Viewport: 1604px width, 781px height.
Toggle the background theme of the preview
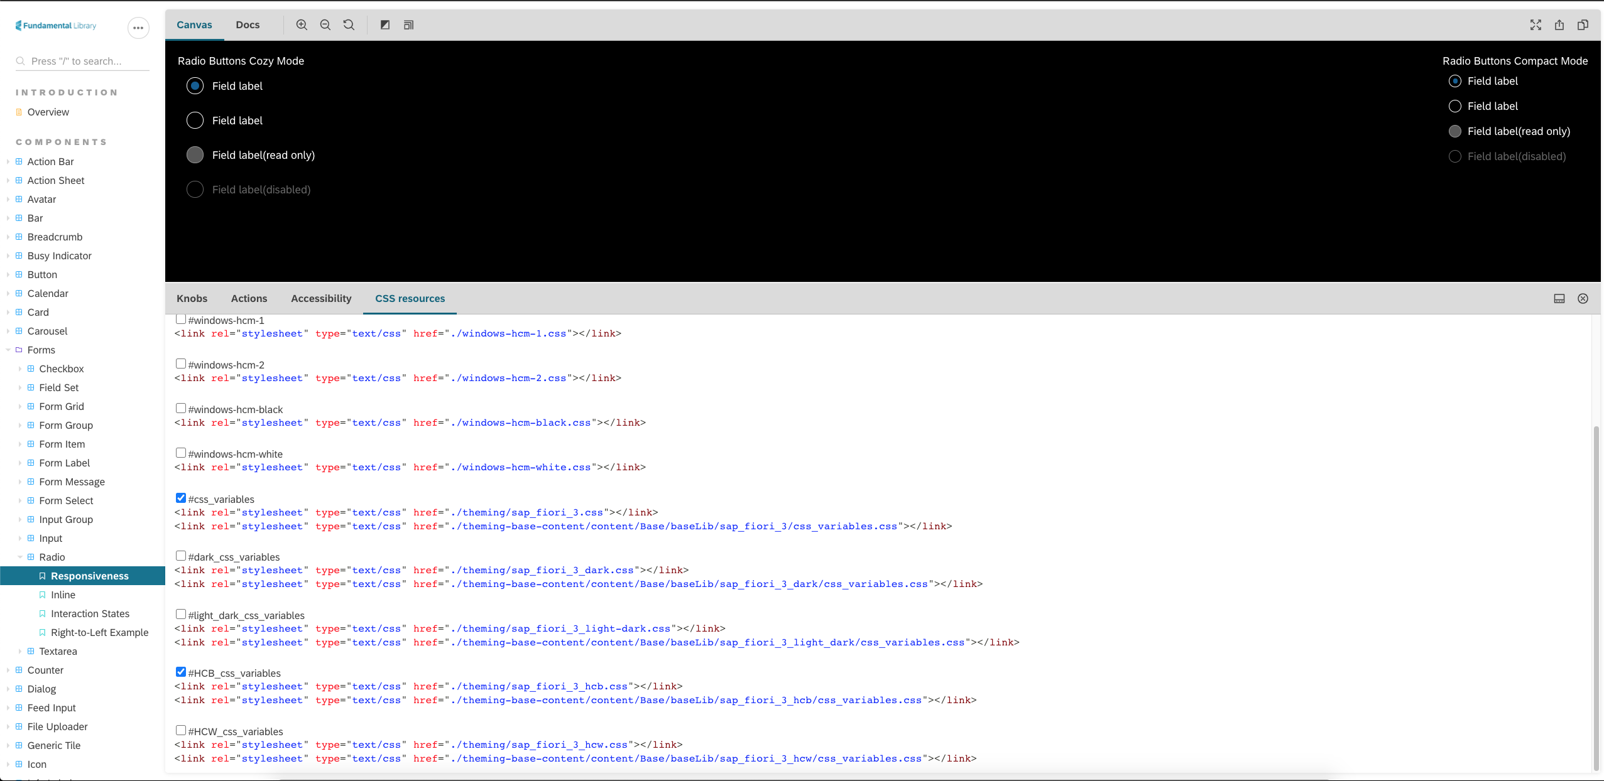click(384, 24)
